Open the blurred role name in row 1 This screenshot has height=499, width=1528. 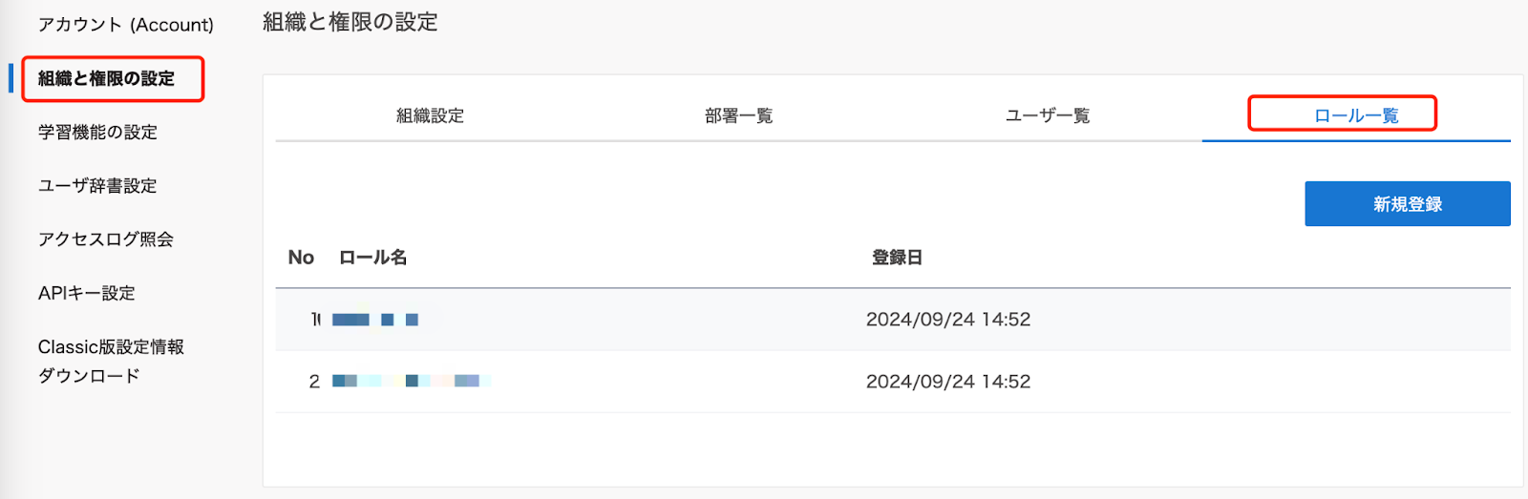pos(375,320)
